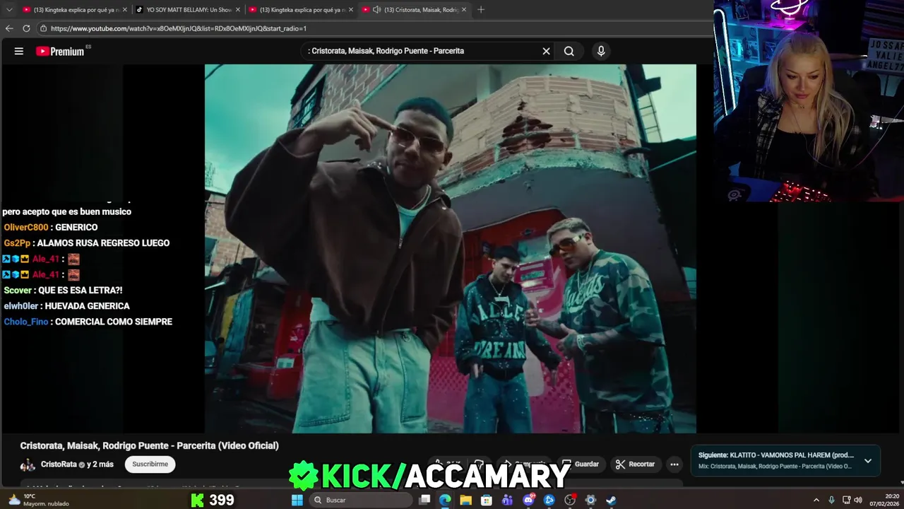Open Task View on taskbar
This screenshot has height=509, width=904.
pos(424,500)
